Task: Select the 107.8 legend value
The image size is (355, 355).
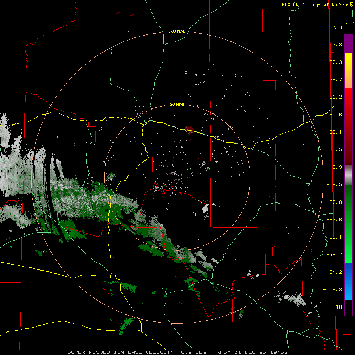Action: [334, 44]
